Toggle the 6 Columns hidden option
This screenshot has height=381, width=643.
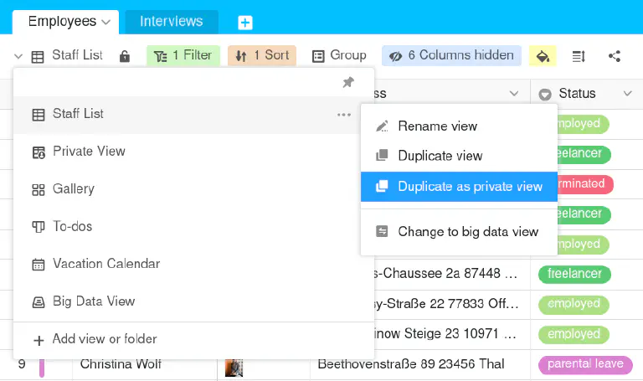pyautogui.click(x=451, y=56)
